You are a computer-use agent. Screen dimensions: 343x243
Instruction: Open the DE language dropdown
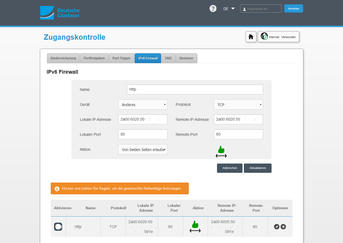coord(229,9)
